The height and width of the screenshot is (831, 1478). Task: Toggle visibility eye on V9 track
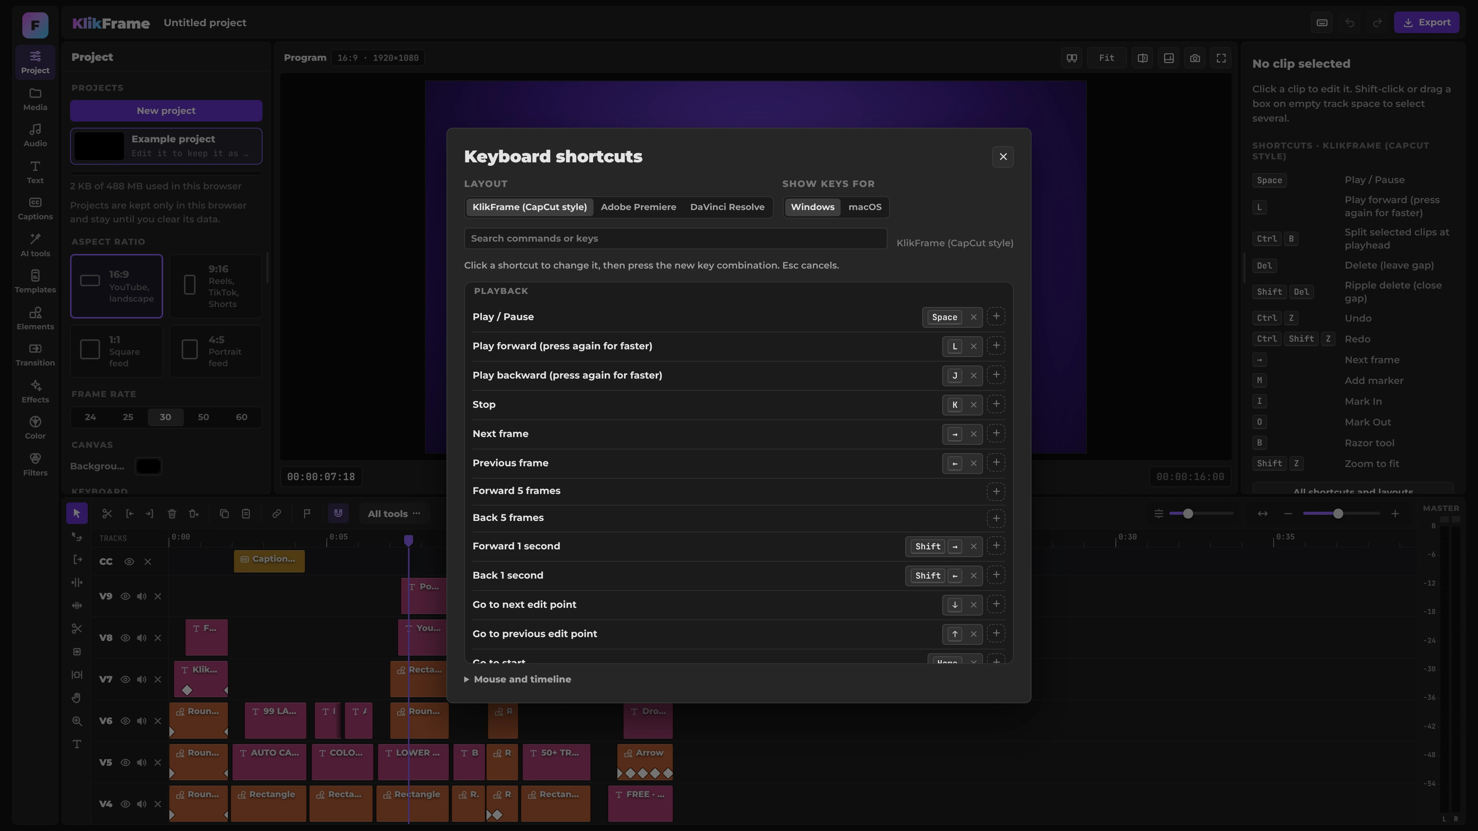pyautogui.click(x=125, y=596)
